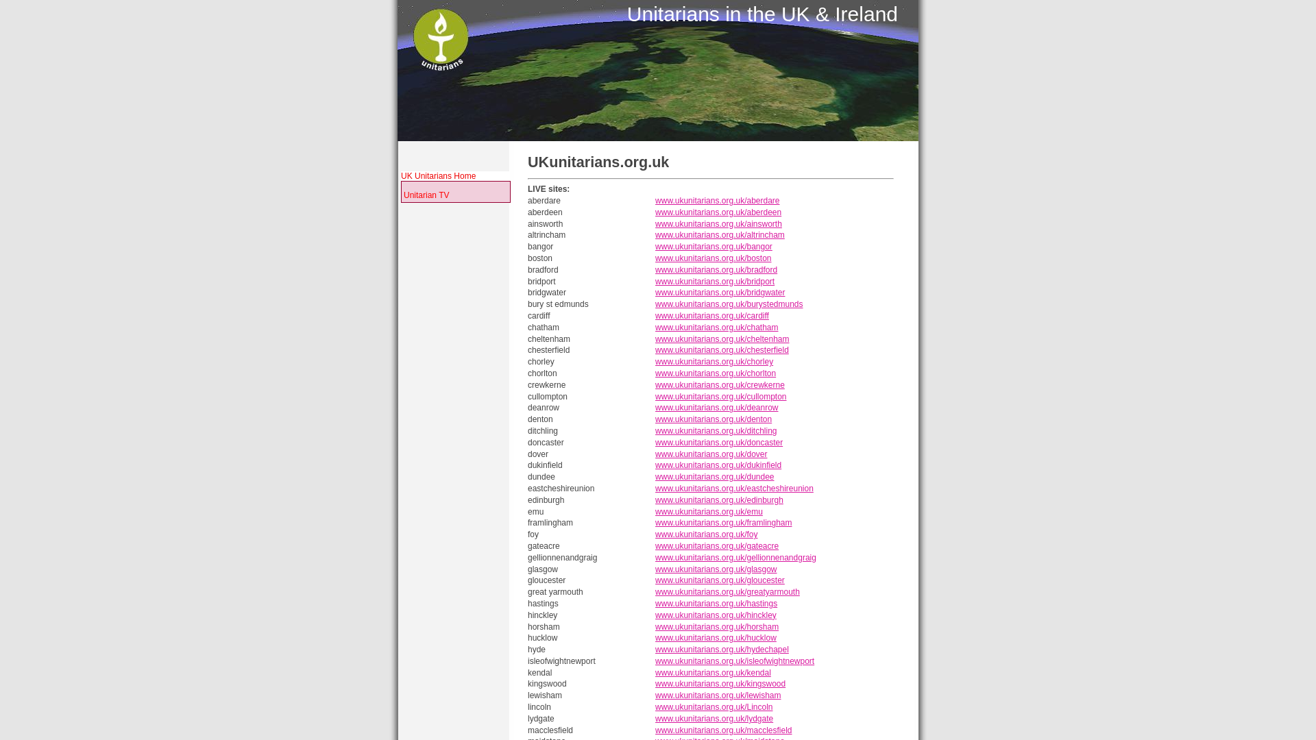Visit the chesterfield URL
Viewport: 1316px width, 740px height.
click(x=722, y=350)
